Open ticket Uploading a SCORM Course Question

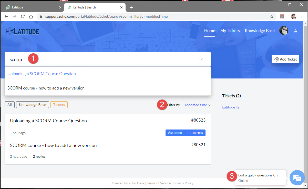click(x=48, y=121)
